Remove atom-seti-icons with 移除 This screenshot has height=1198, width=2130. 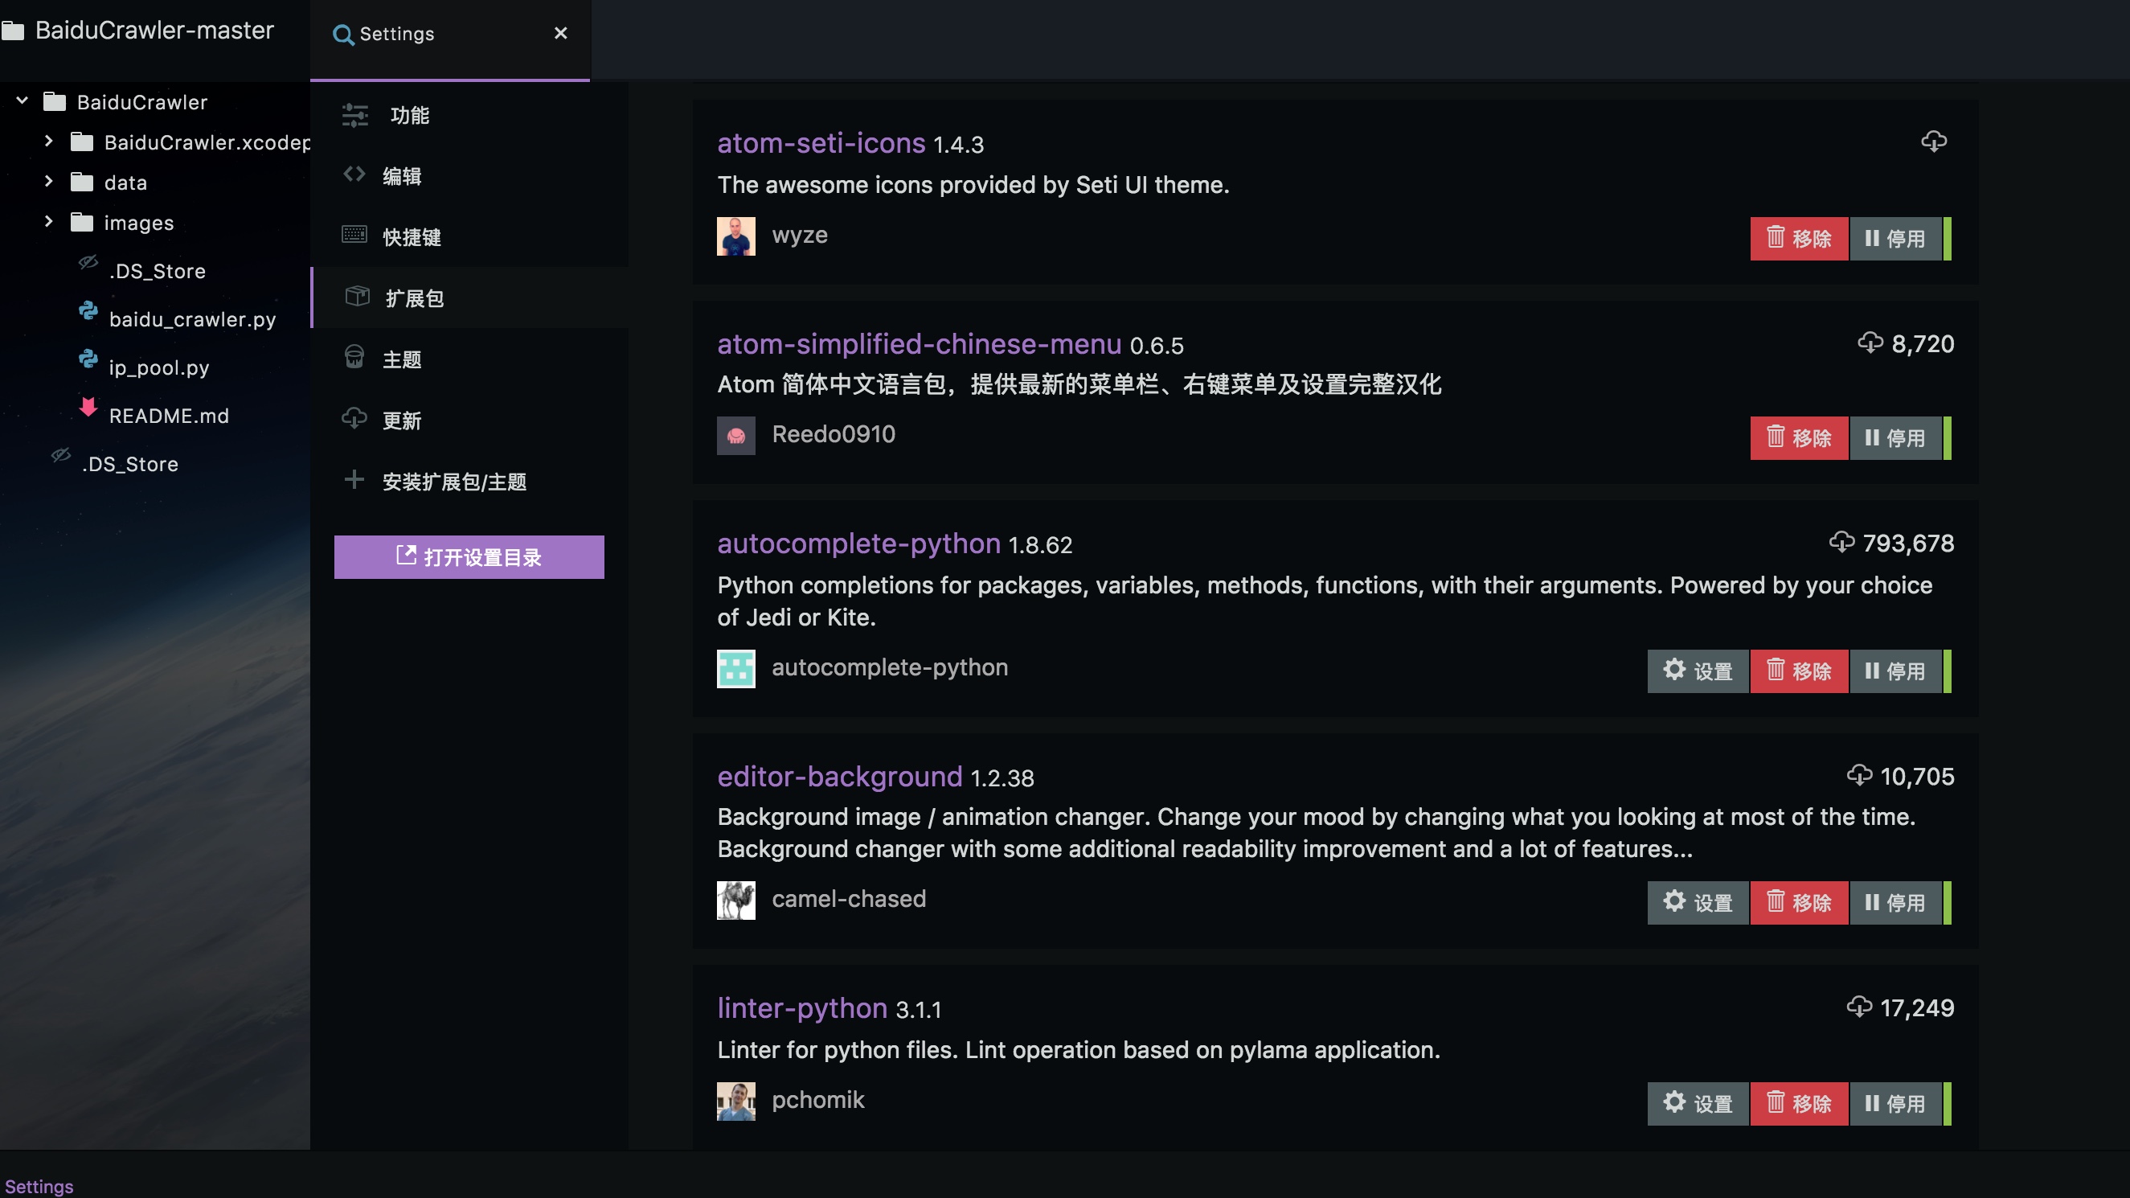point(1800,239)
